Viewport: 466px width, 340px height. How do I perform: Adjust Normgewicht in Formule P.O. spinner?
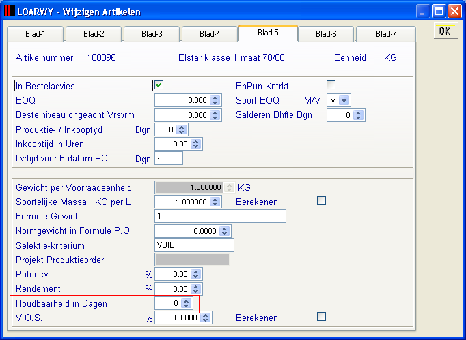click(x=224, y=231)
